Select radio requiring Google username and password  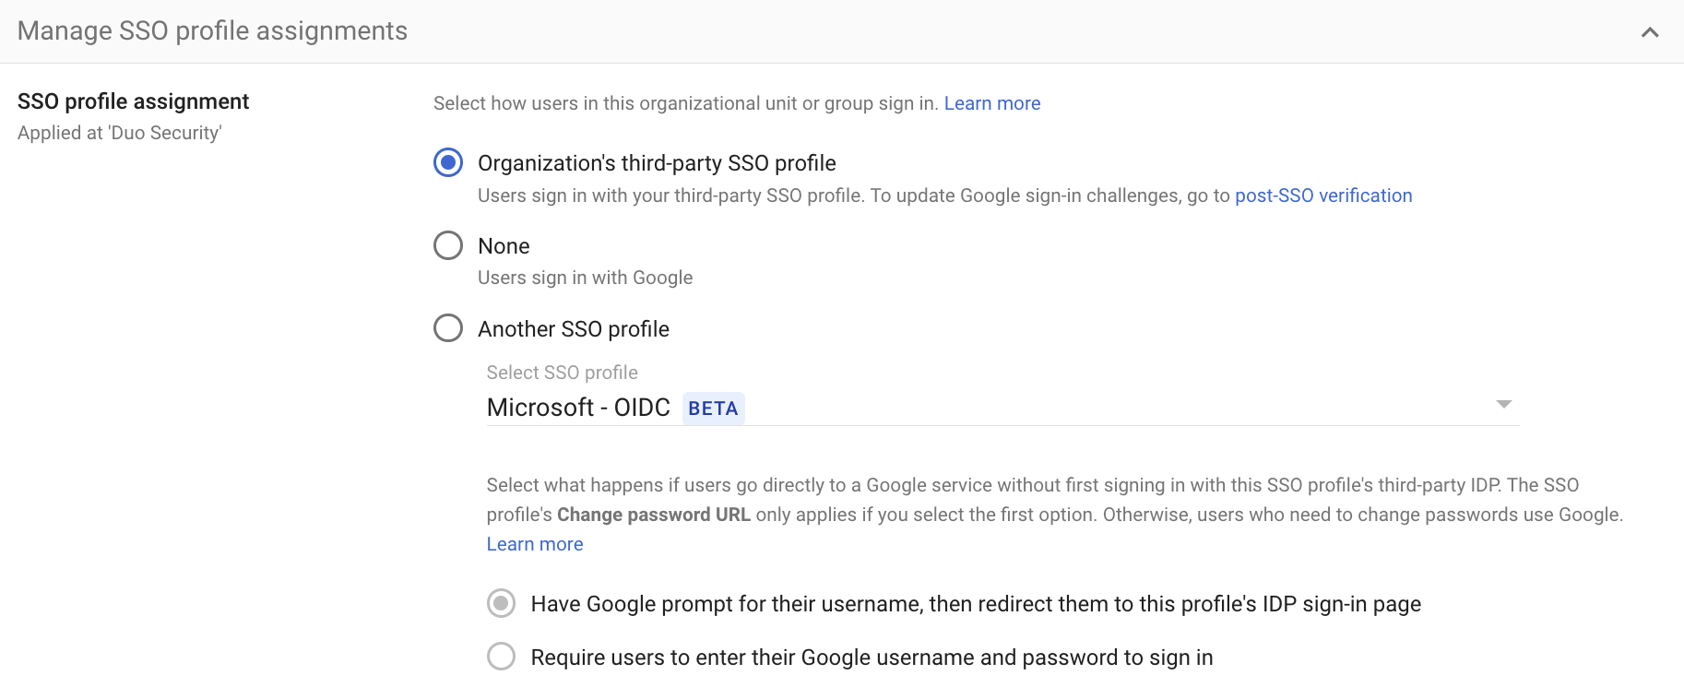(x=501, y=657)
